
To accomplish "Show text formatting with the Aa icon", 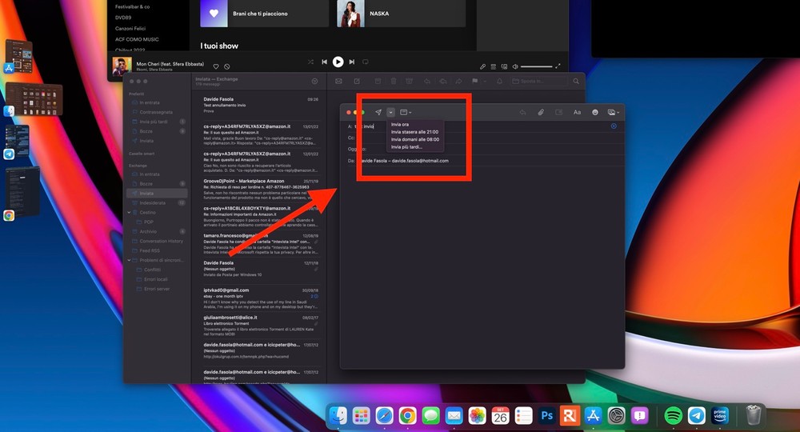I will click(x=577, y=112).
